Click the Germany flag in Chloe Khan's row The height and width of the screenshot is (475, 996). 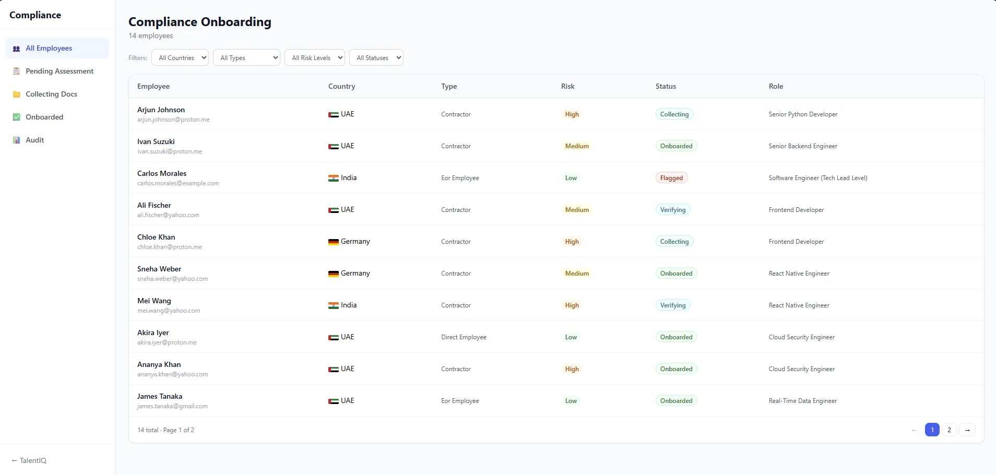[x=333, y=242]
